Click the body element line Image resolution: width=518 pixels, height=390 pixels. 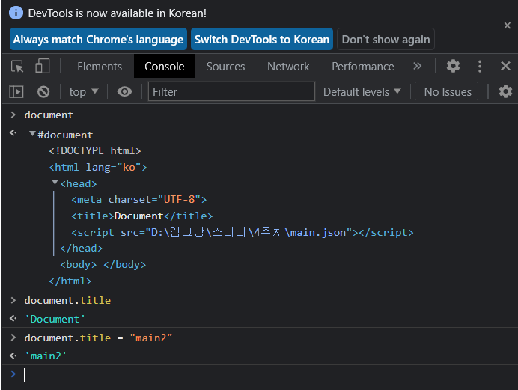point(103,264)
